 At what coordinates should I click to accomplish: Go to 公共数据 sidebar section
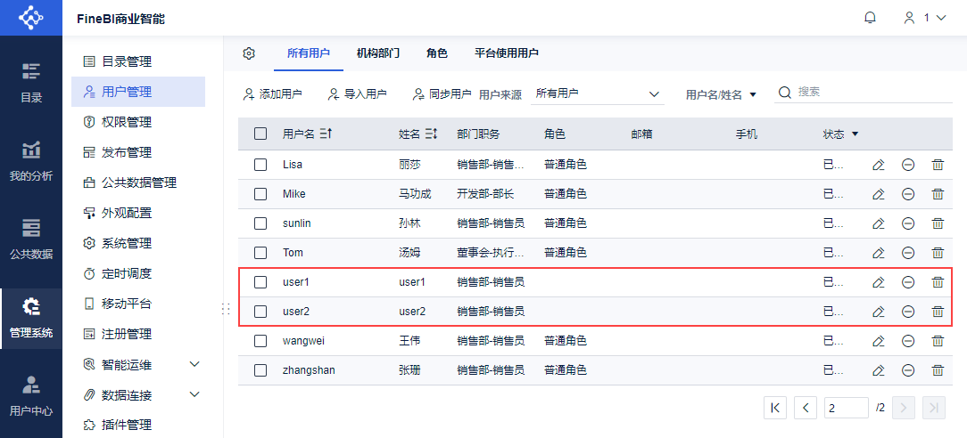[x=31, y=239]
